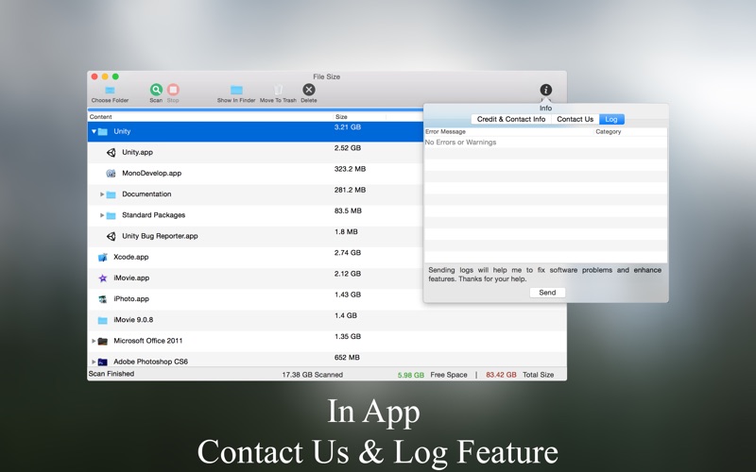Click the green 5.98 GB free space value
The width and height of the screenshot is (756, 472).
[411, 375]
